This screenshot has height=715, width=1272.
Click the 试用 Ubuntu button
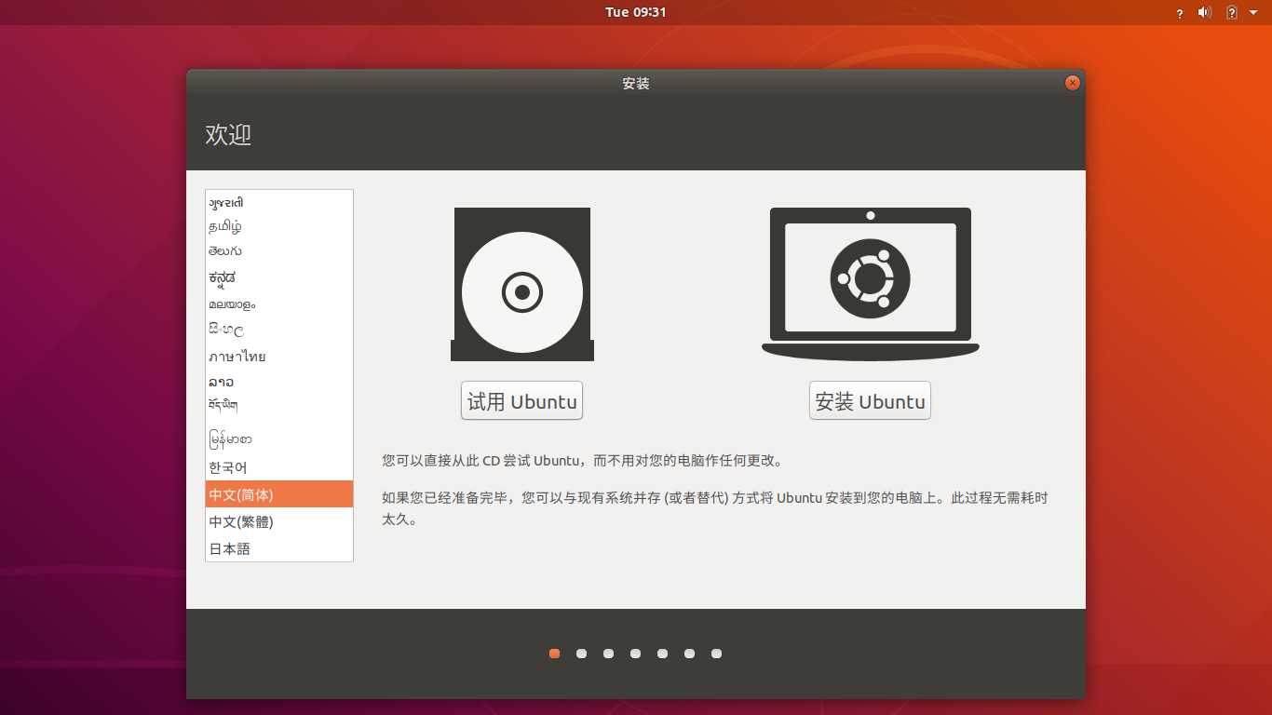pyautogui.click(x=521, y=400)
